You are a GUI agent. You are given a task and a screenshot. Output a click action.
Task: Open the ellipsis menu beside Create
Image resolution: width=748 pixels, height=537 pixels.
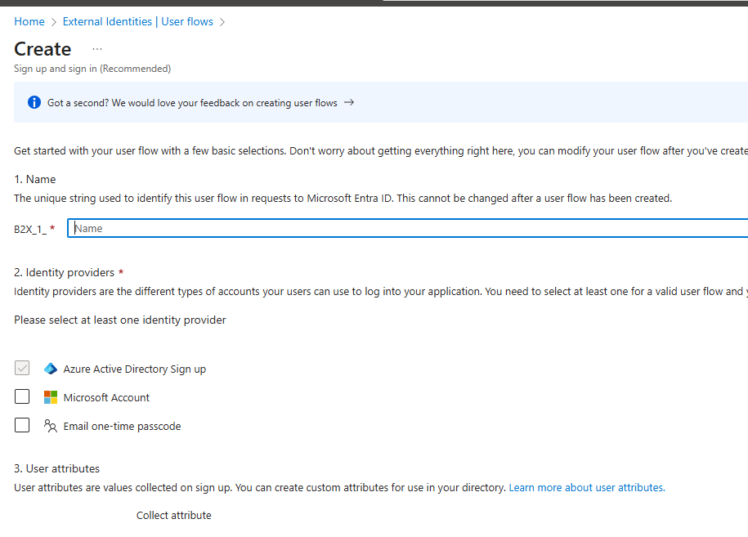(96, 49)
